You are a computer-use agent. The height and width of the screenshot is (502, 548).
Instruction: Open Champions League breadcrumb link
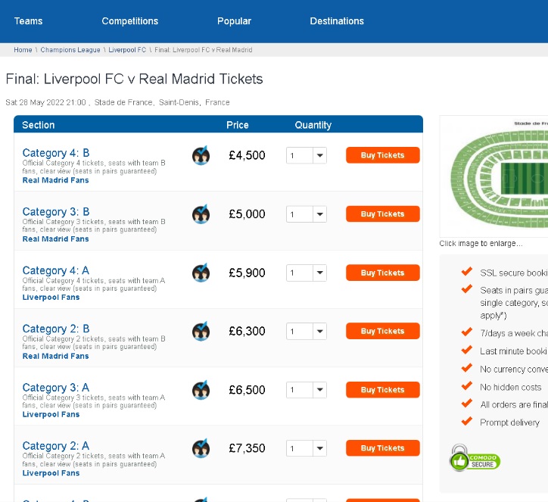tap(70, 50)
